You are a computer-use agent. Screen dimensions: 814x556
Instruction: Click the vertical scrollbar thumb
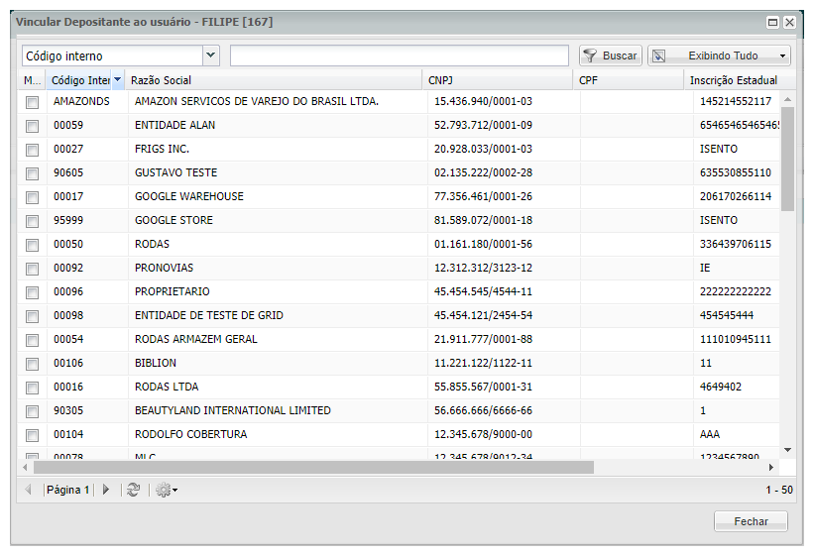pyautogui.click(x=787, y=159)
